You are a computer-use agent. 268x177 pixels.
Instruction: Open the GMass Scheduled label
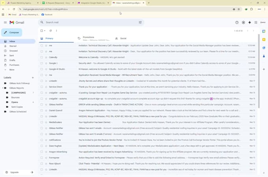coord(18,112)
